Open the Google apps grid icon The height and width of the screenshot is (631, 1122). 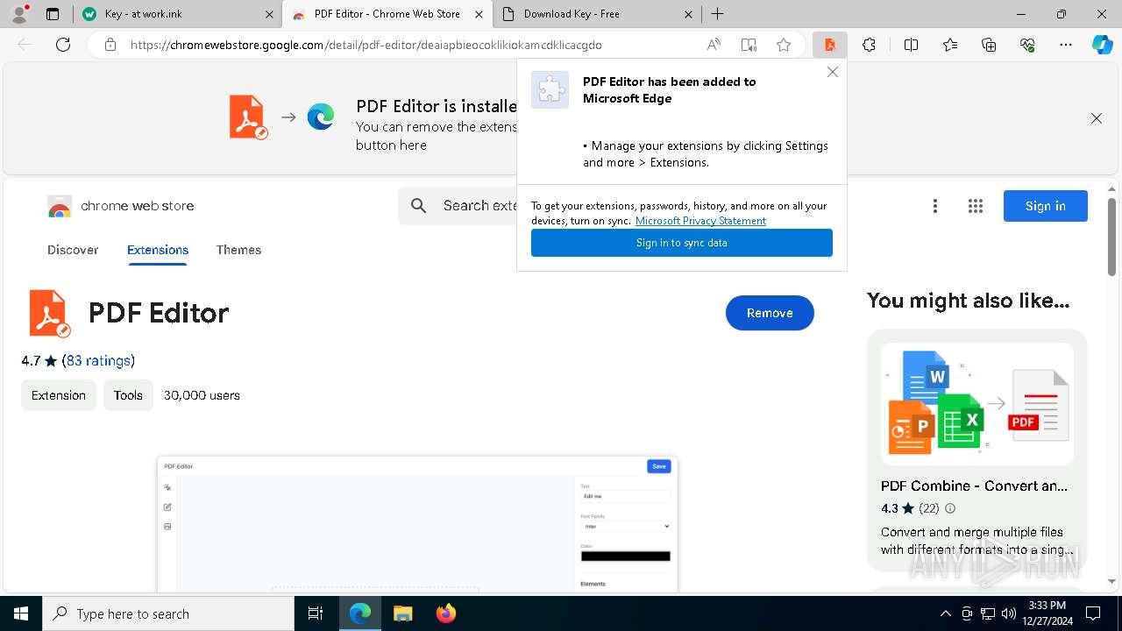(x=976, y=206)
